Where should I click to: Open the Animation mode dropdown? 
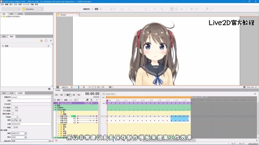coord(32,9)
